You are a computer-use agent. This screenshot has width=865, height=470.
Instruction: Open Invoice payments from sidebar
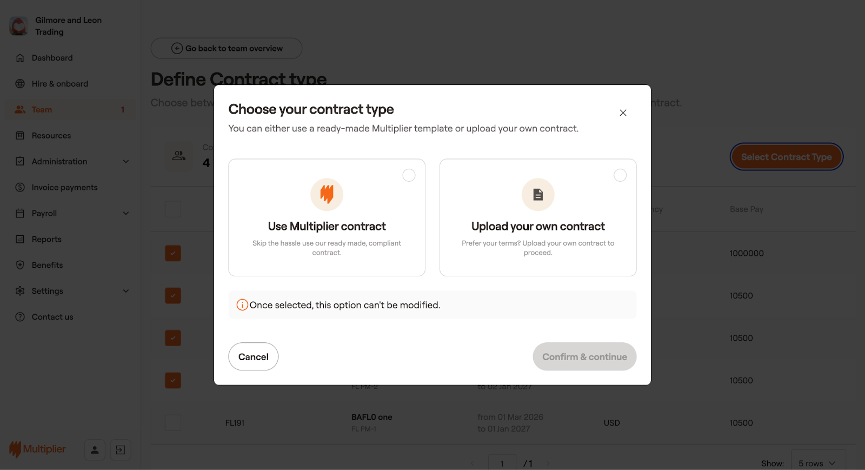click(x=64, y=188)
